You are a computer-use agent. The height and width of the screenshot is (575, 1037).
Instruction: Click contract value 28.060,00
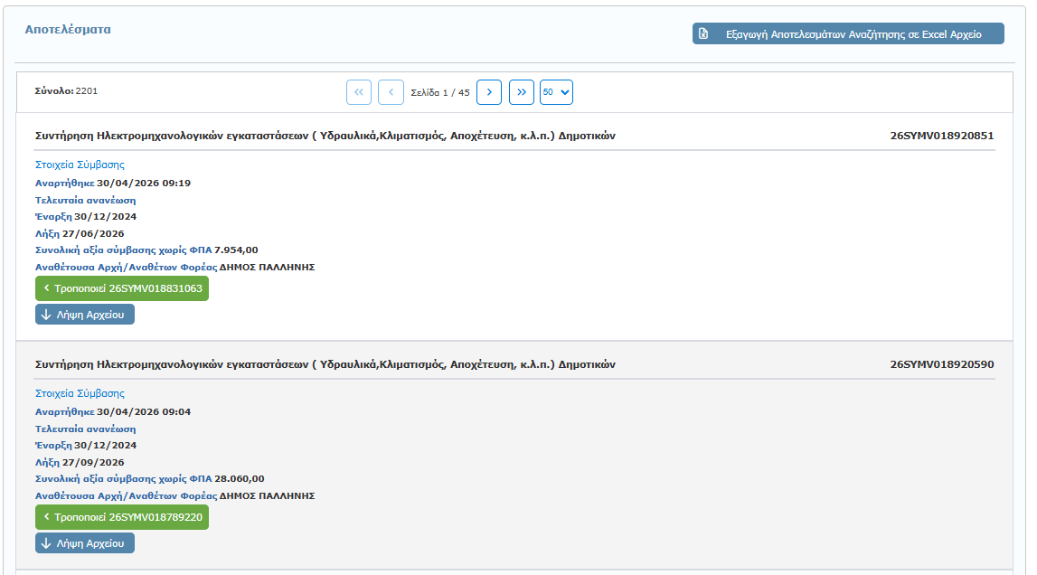[240, 479]
